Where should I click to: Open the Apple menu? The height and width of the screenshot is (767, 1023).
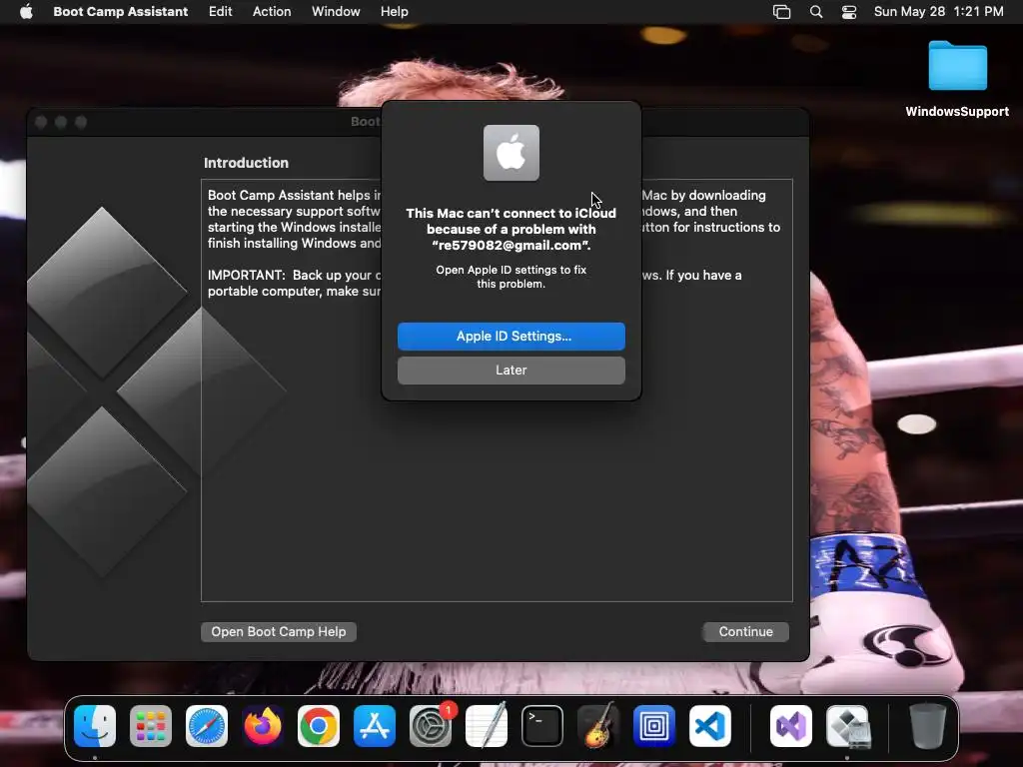(x=26, y=12)
